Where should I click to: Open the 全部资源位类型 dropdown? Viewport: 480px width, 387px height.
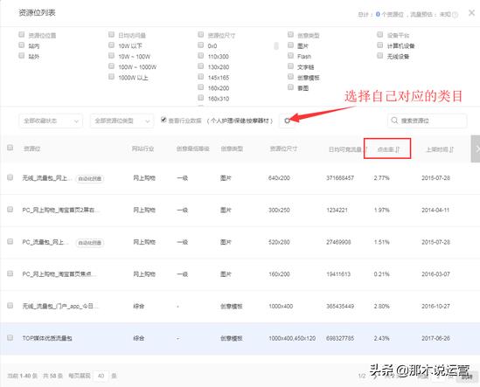122,121
